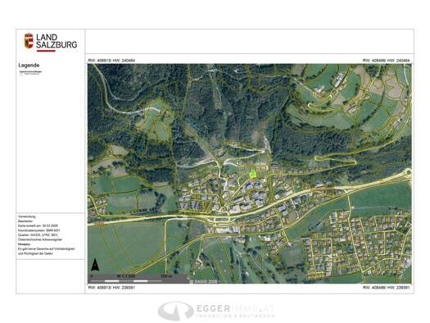
Task: Select the highlighted green parcel marker
Action: 252,175
